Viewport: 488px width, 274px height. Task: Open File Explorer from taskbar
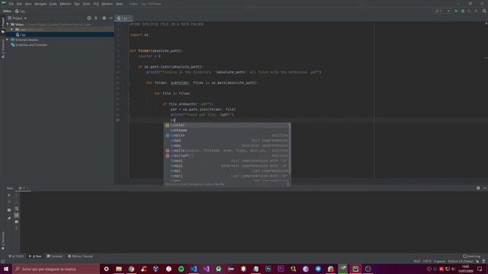119,269
